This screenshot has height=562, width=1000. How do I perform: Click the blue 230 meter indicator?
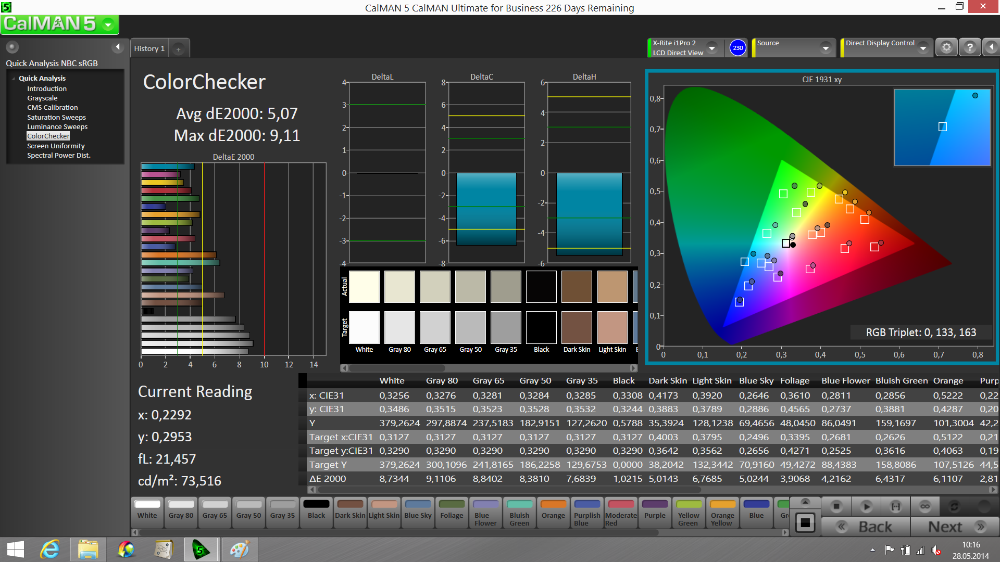coord(737,48)
